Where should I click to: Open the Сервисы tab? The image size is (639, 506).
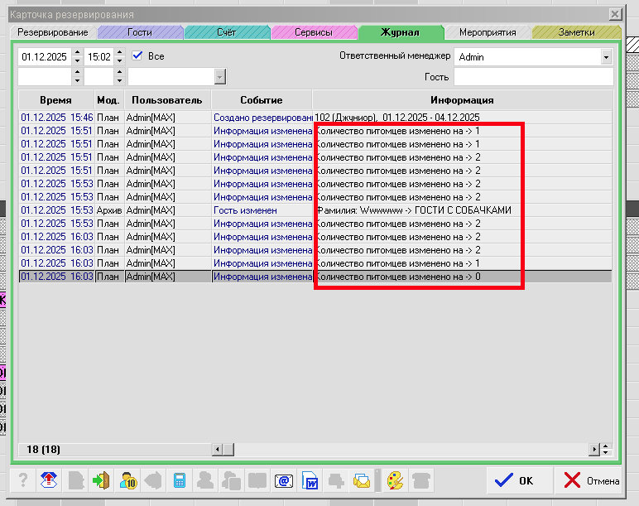coord(313,32)
